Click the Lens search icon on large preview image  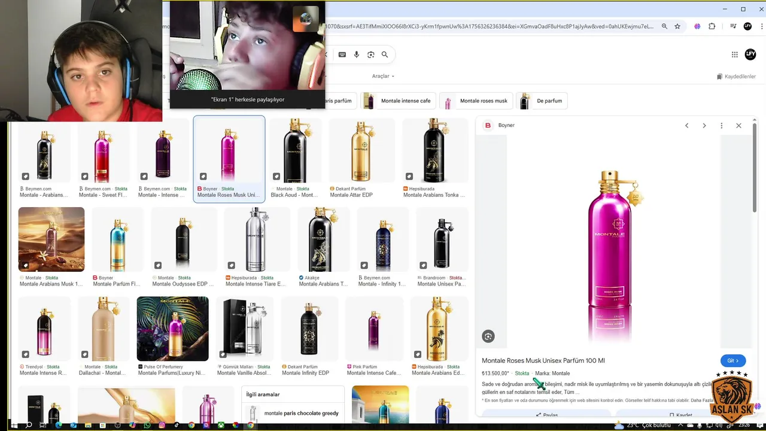click(488, 336)
